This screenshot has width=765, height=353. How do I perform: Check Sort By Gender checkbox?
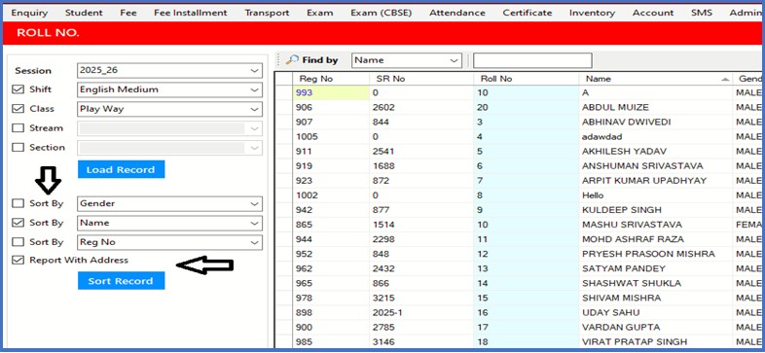18,203
